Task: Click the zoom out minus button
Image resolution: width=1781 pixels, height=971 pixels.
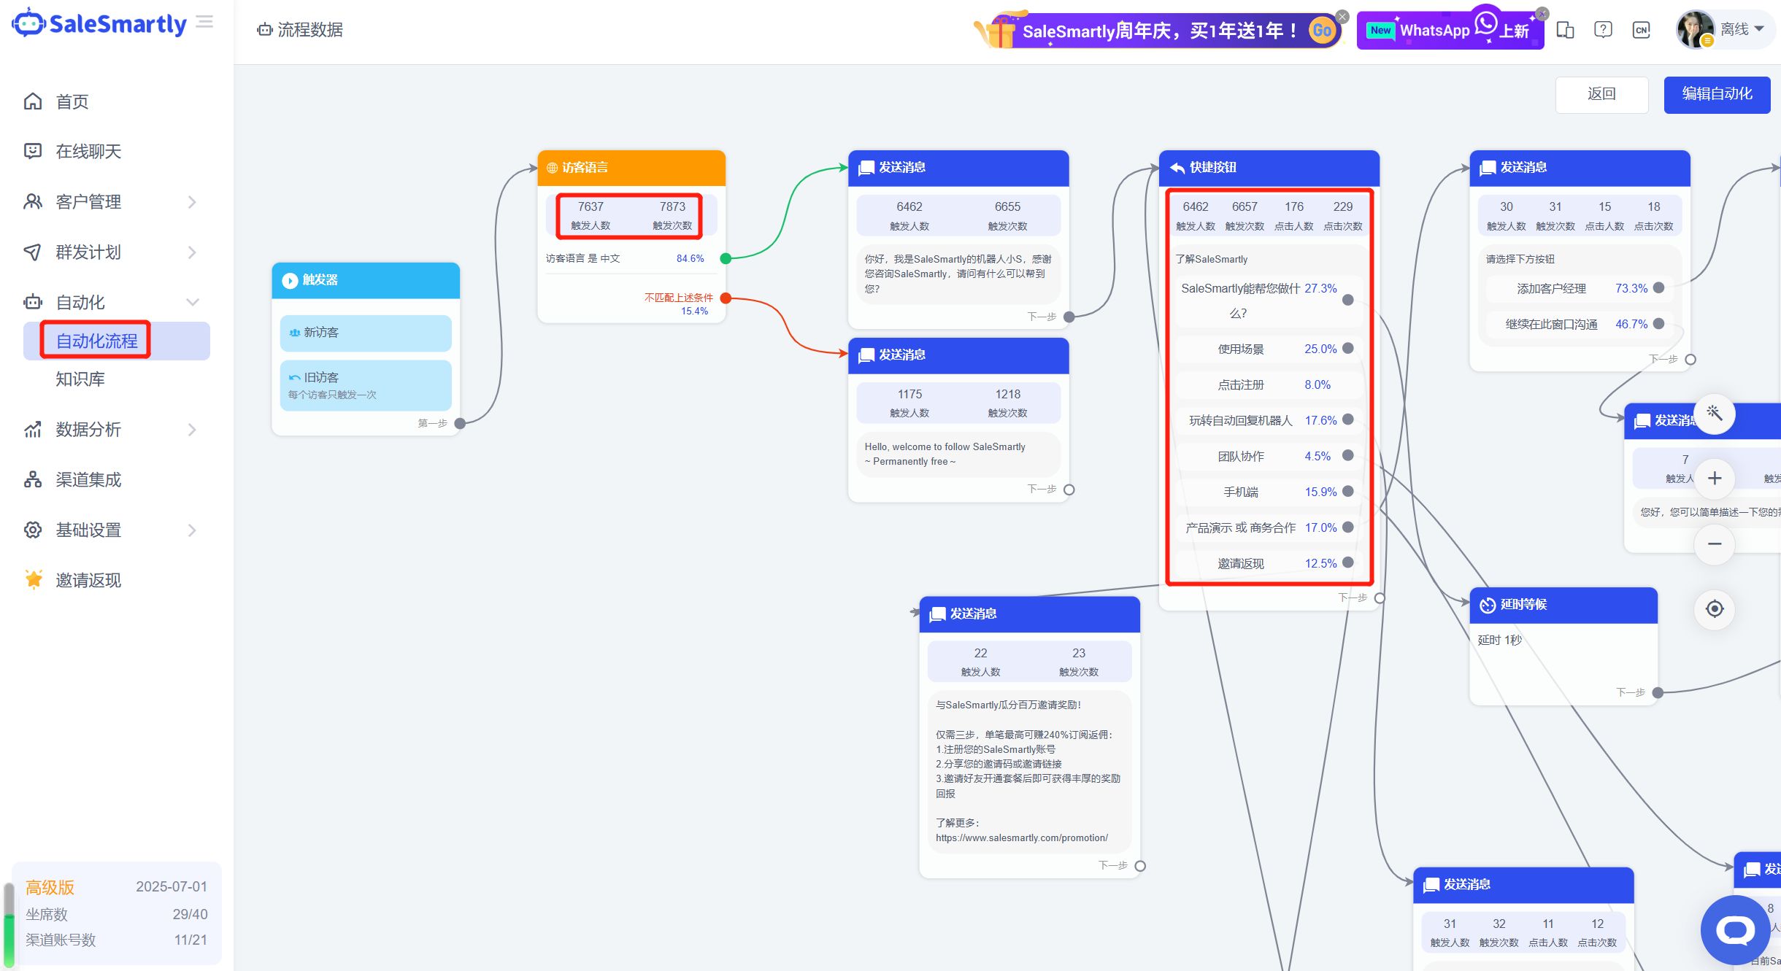Action: (1714, 544)
